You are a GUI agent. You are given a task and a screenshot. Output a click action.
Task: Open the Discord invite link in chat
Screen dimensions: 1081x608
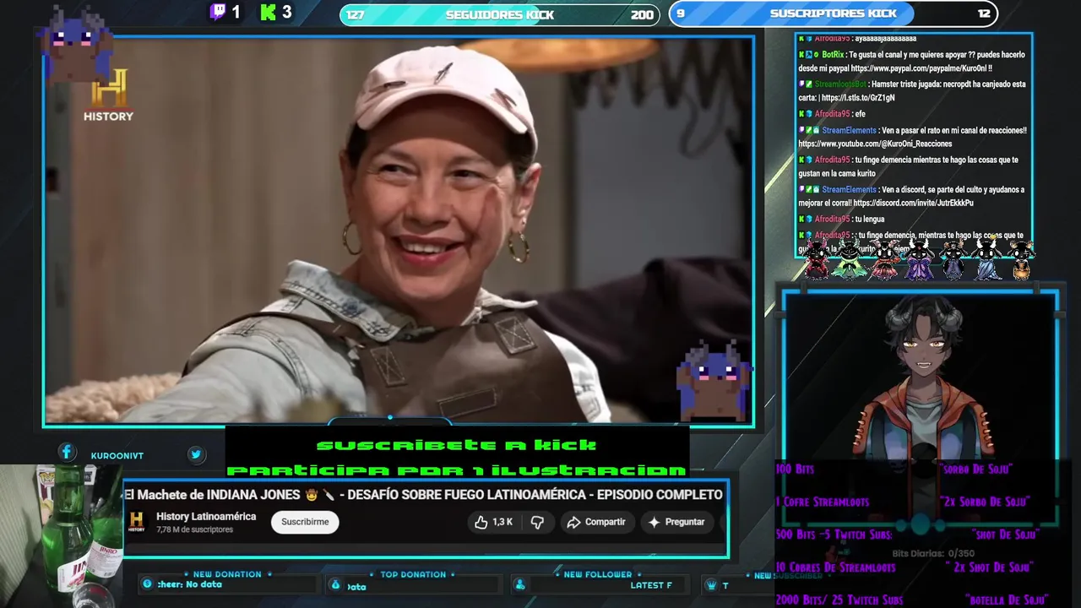[x=913, y=203]
